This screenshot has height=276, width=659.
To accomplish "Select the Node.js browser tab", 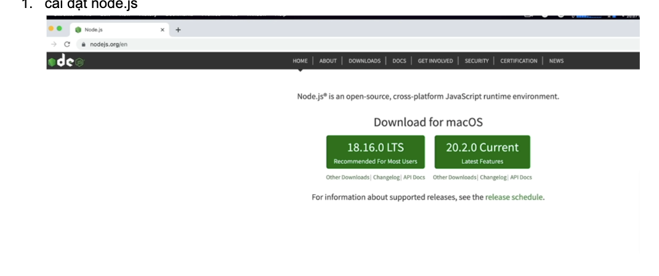I will [x=119, y=30].
